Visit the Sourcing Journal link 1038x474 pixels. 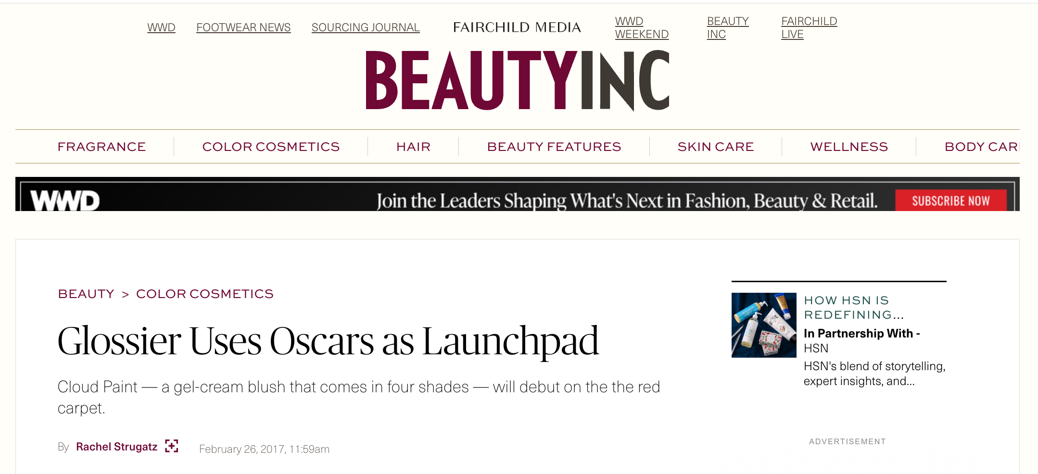pos(366,27)
